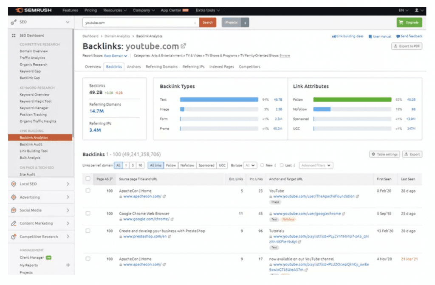The height and width of the screenshot is (285, 435).
Task: Switch to the Competitors tab
Action: [249, 67]
